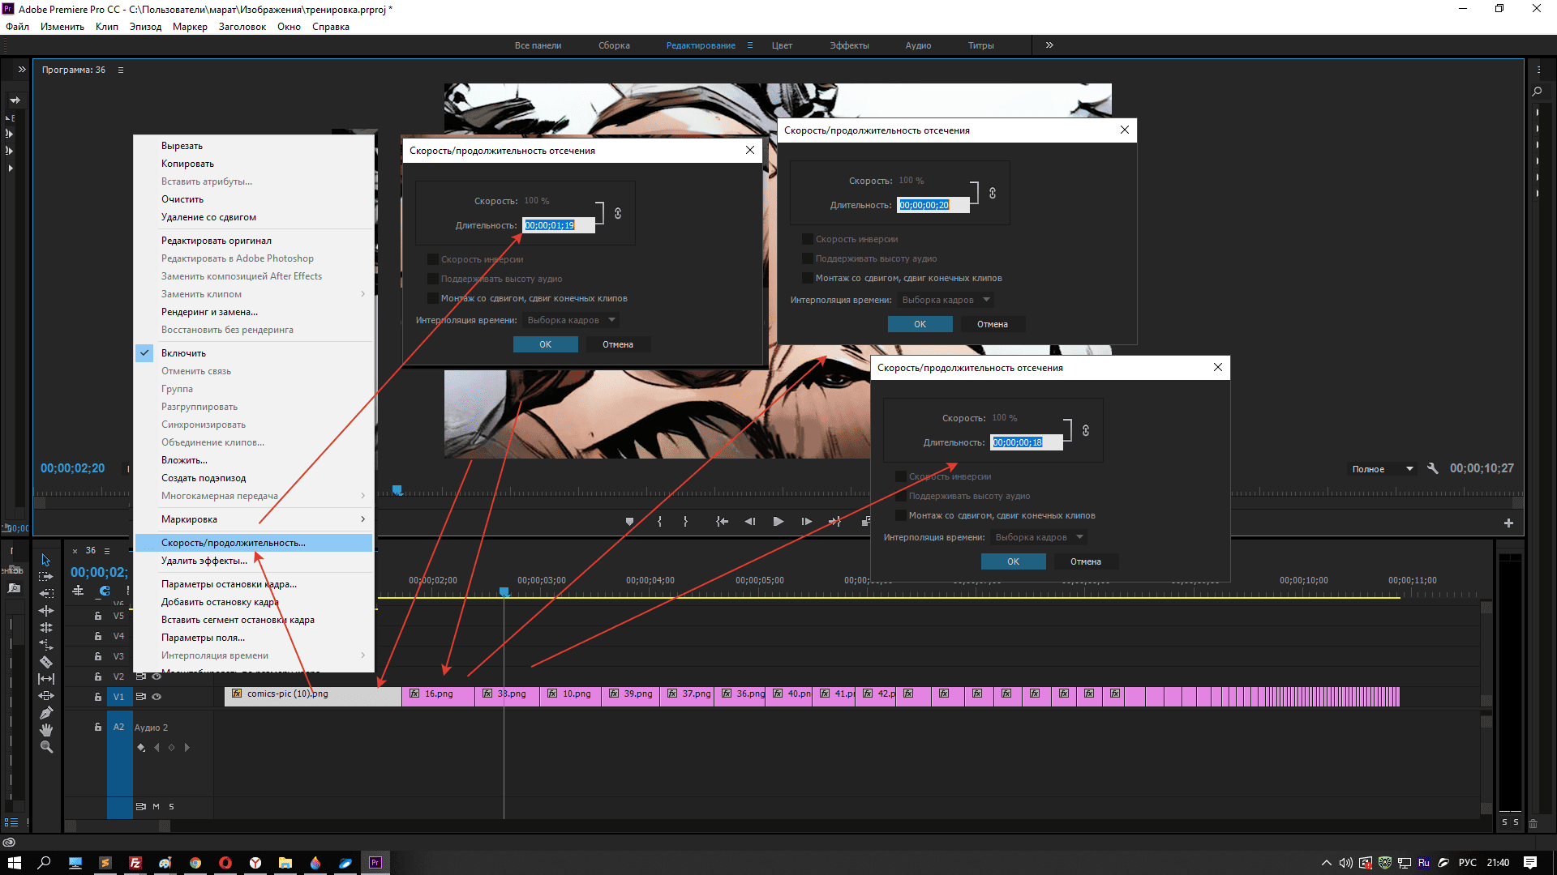
Task: Select the Pen tool
Action: click(x=46, y=713)
